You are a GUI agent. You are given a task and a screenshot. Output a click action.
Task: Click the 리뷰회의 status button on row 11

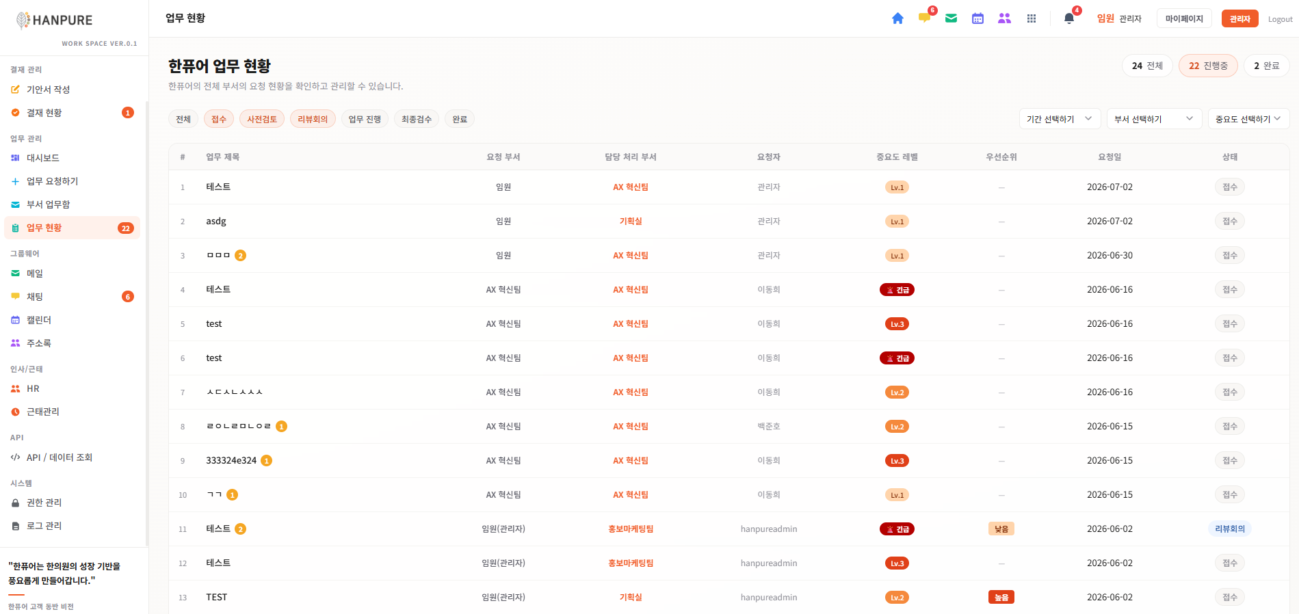[x=1229, y=529]
